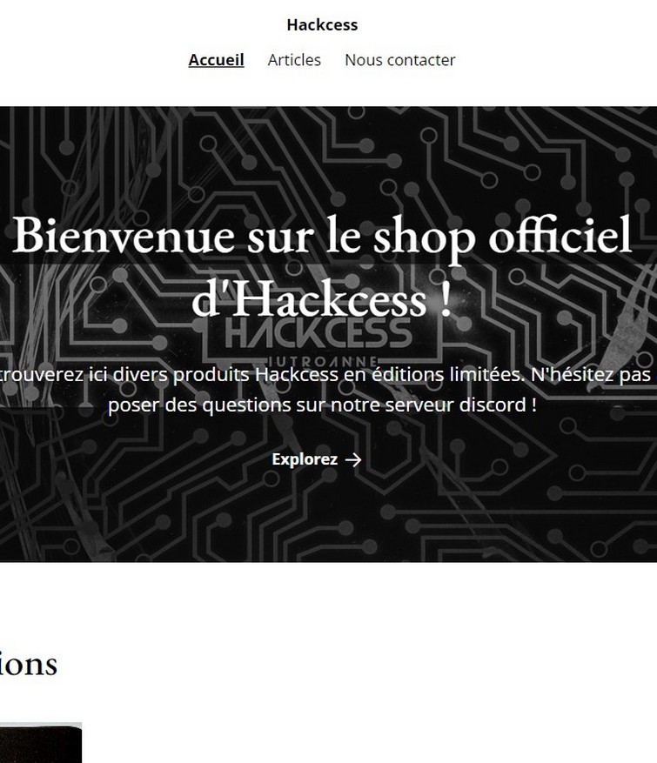Viewport: 657px width, 763px height.
Task: Click the word produits in the description
Action: 211,375
